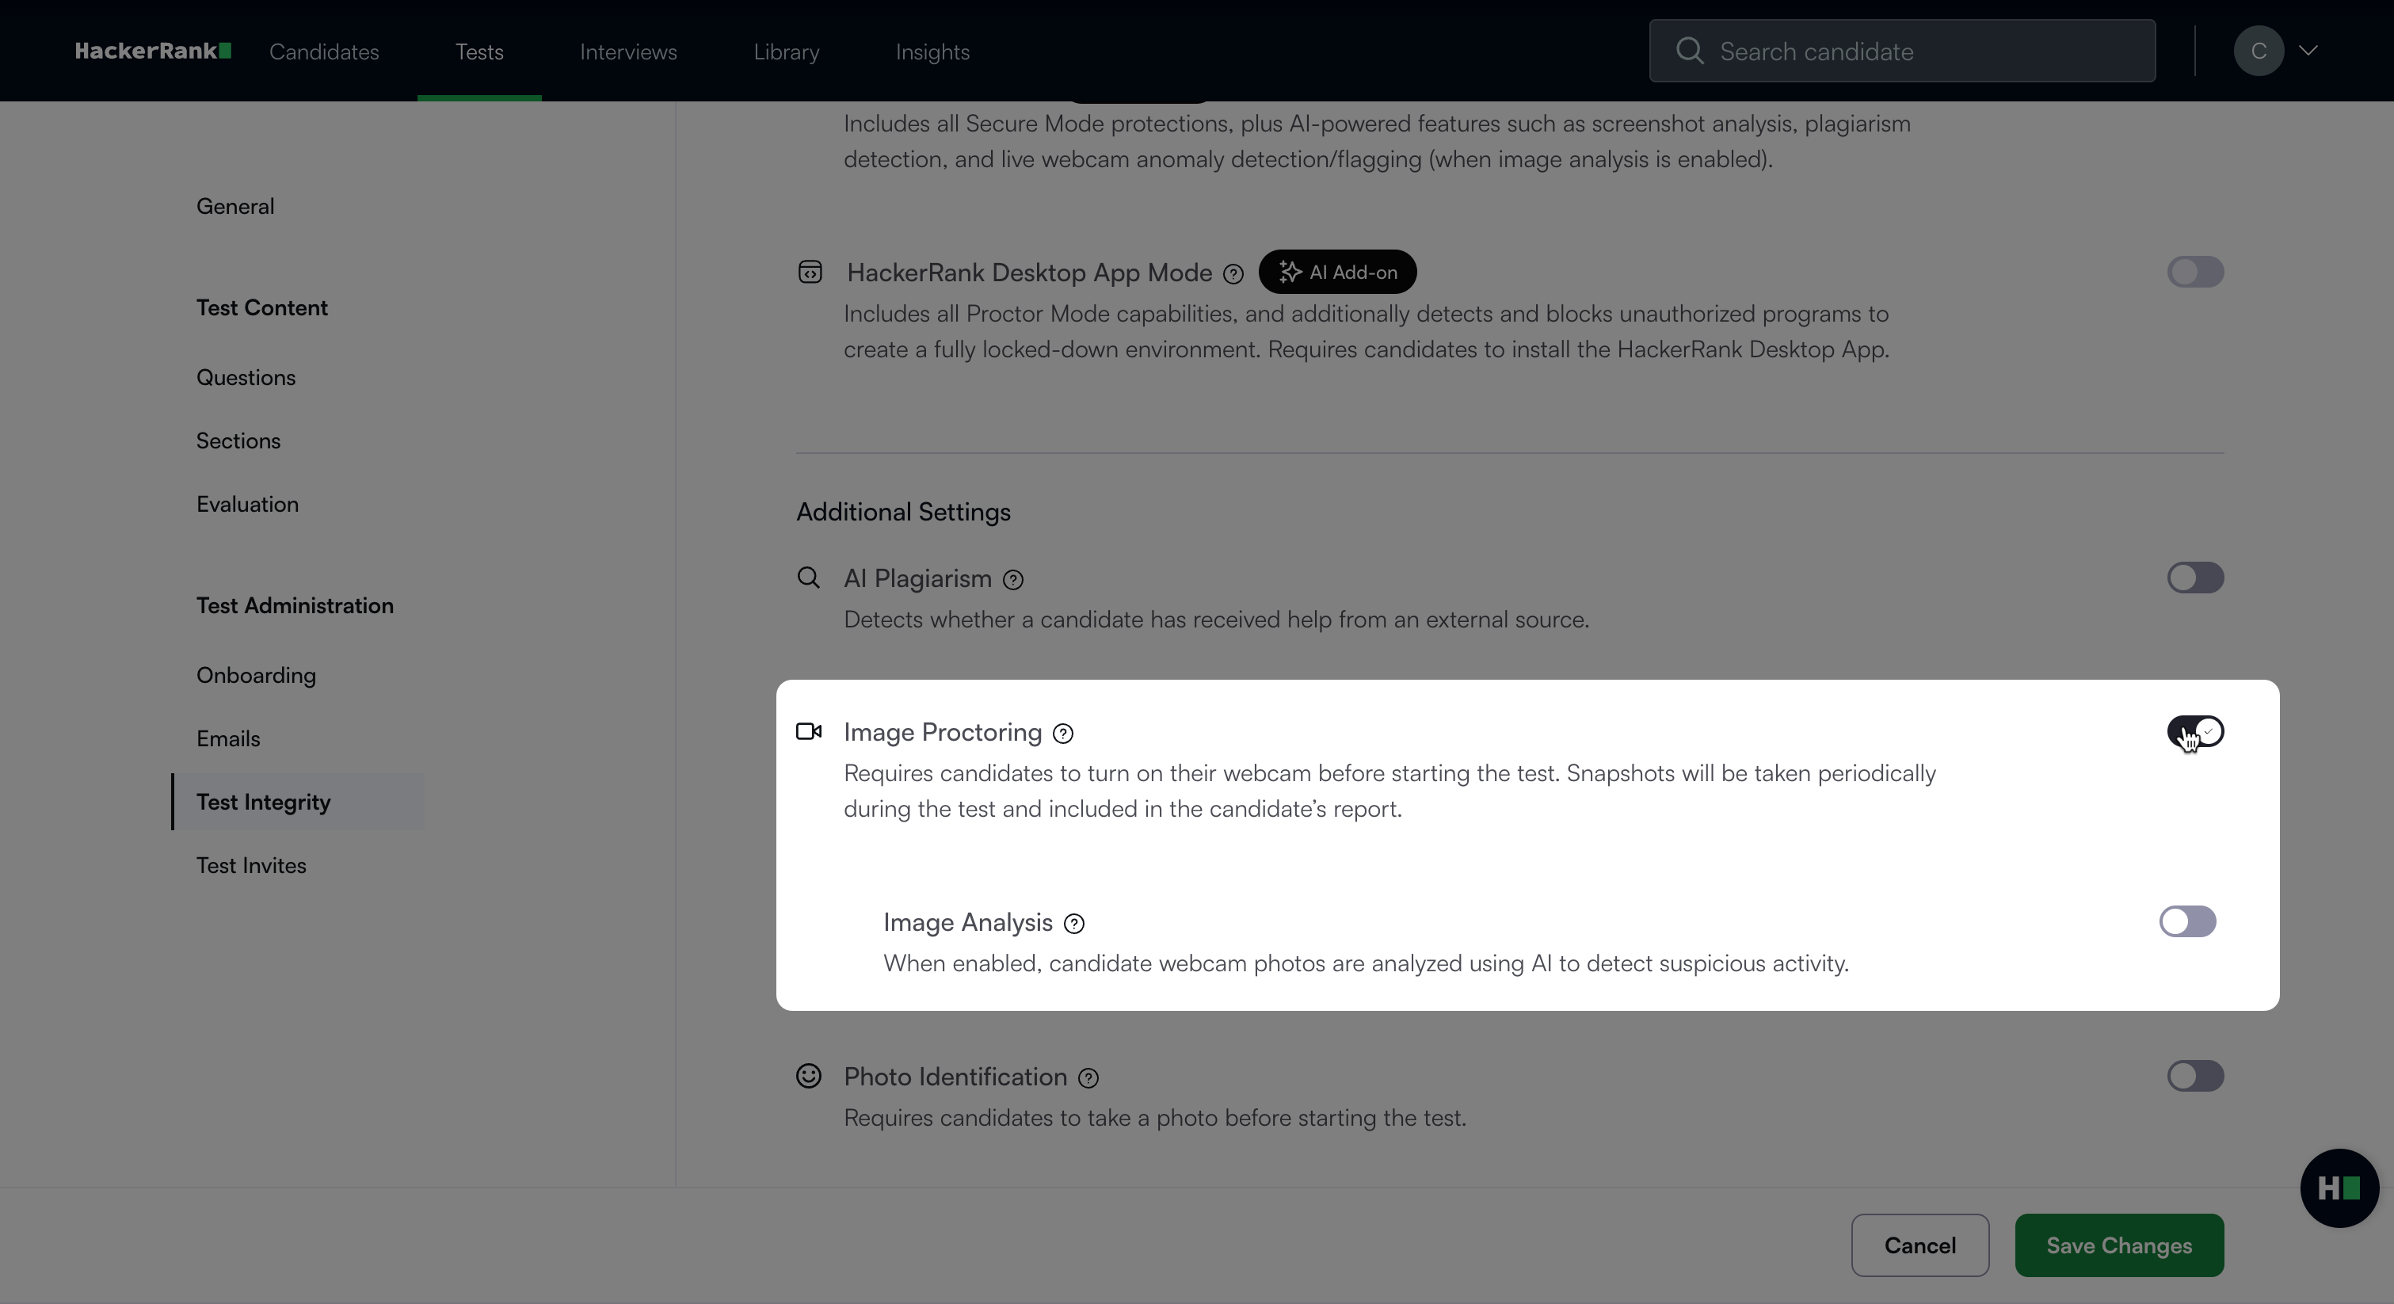This screenshot has height=1304, width=2394.
Task: Open help tooltip for HackerRank Desktop App Mode
Action: click(x=1233, y=273)
